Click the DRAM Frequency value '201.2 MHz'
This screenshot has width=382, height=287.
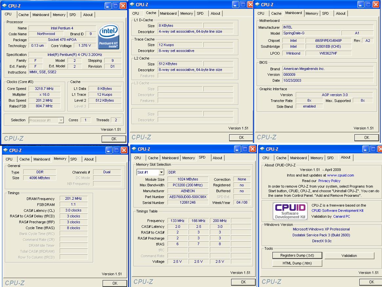coord(73,199)
